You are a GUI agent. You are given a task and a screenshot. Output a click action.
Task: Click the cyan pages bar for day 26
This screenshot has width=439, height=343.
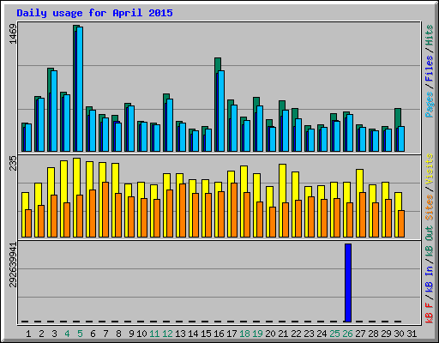point(350,133)
